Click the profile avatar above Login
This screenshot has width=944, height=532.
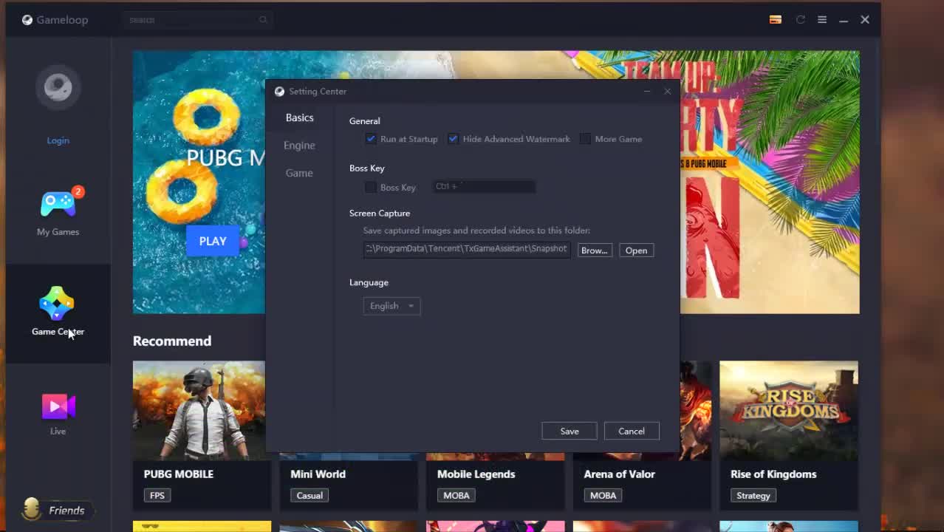point(58,87)
